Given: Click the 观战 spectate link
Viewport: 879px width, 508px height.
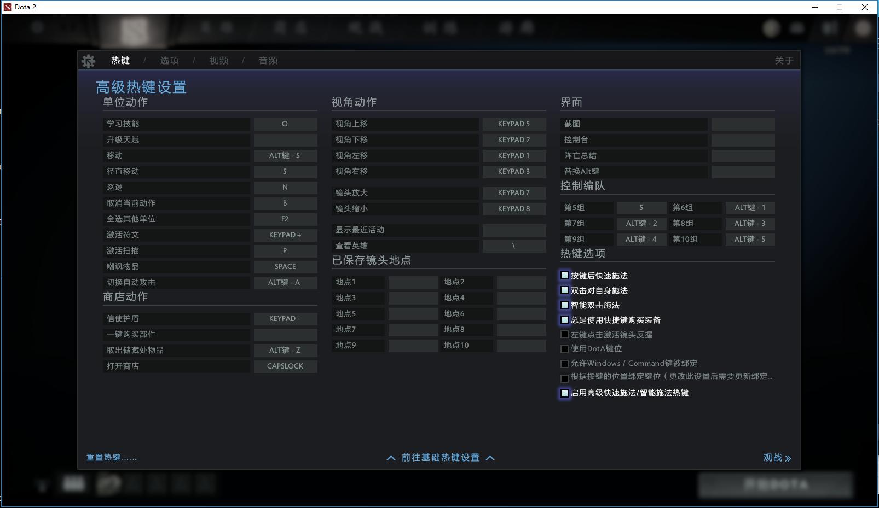Looking at the screenshot, I should coord(777,458).
